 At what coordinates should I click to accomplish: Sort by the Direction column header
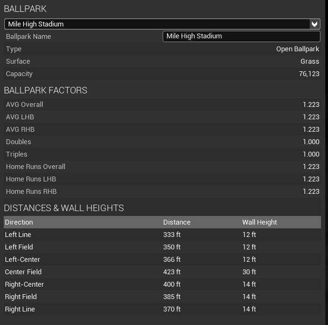pos(19,222)
